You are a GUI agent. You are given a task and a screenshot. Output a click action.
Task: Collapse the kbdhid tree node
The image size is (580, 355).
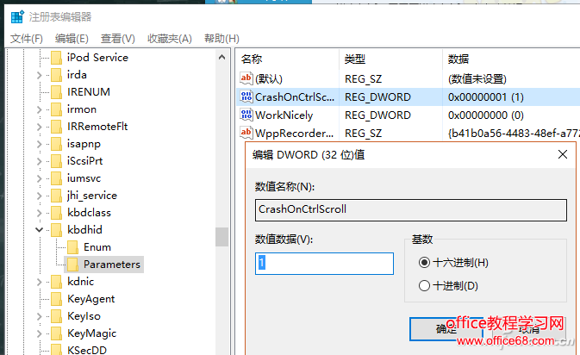click(x=39, y=230)
